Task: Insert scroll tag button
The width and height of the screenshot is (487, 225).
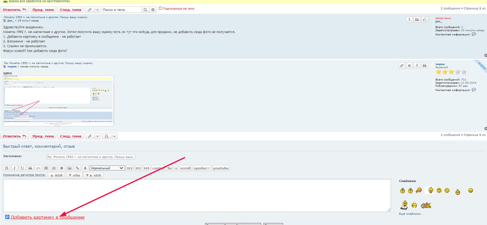Action: point(185,168)
